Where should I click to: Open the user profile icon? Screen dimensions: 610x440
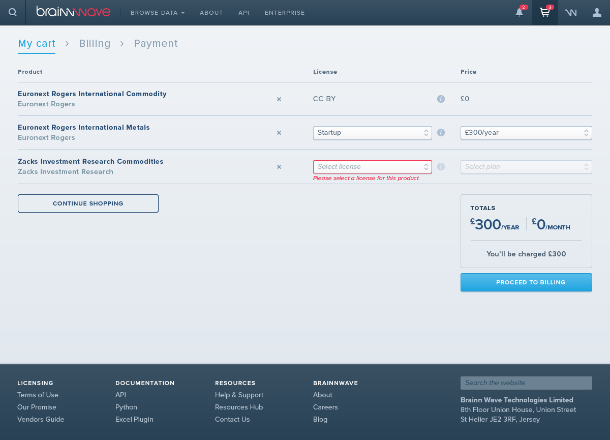point(597,12)
